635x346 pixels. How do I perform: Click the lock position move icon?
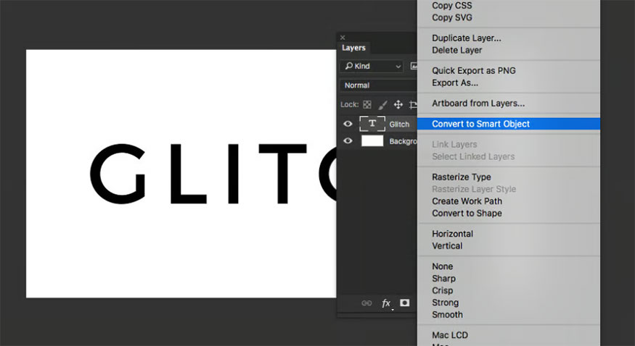[398, 105]
